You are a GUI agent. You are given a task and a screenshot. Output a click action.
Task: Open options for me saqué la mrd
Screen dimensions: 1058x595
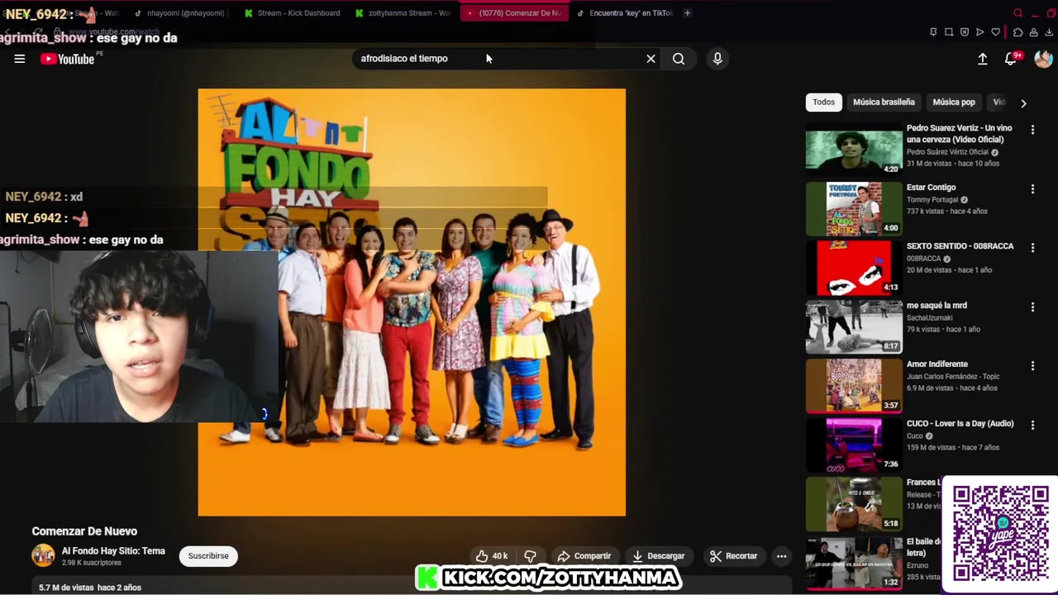tap(1032, 307)
